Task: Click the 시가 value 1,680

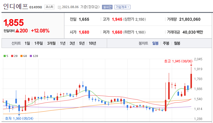Action: (x=84, y=32)
